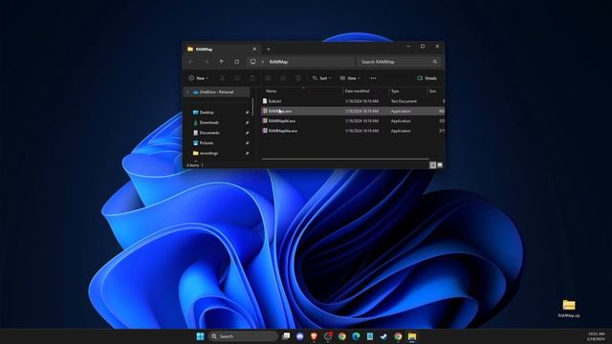Select the RAMMap.exe file
This screenshot has height=344, width=612.
coord(353,111)
